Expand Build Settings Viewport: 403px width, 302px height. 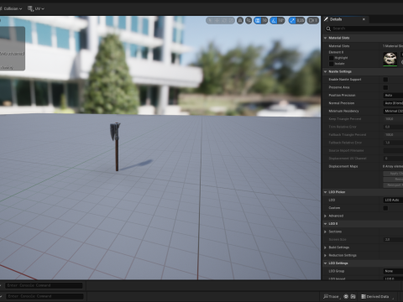coord(326,247)
